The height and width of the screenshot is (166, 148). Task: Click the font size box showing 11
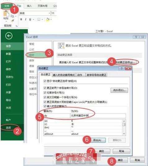(x=54, y=13)
